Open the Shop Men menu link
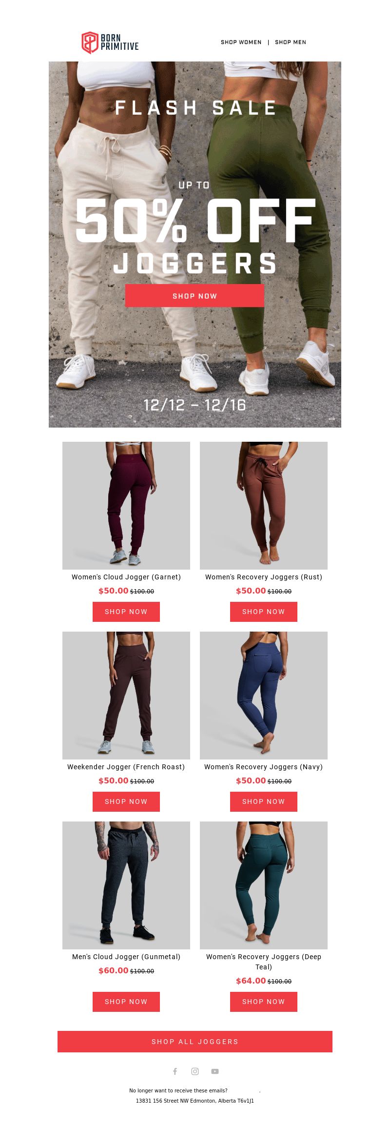Viewport: 390px width, 1129px height. [x=291, y=42]
